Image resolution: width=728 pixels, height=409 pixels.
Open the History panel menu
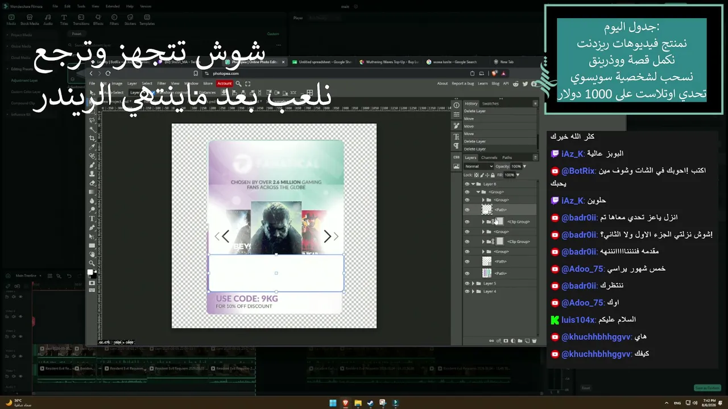point(535,103)
